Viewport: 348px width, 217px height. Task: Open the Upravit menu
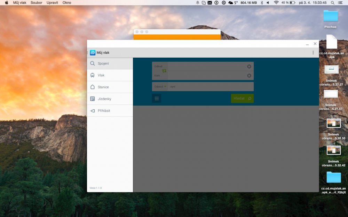52,2
